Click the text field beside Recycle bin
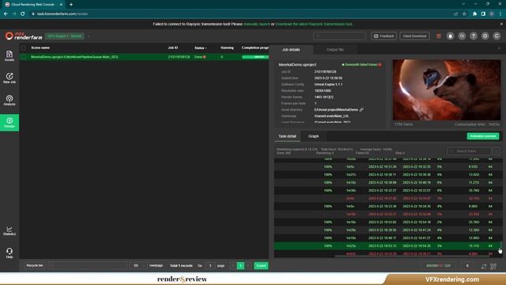The image size is (506, 285). click(x=87, y=266)
